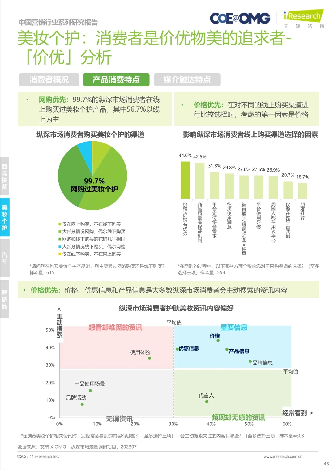Click the 品牌活动 data point label

pyautogui.click(x=76, y=398)
